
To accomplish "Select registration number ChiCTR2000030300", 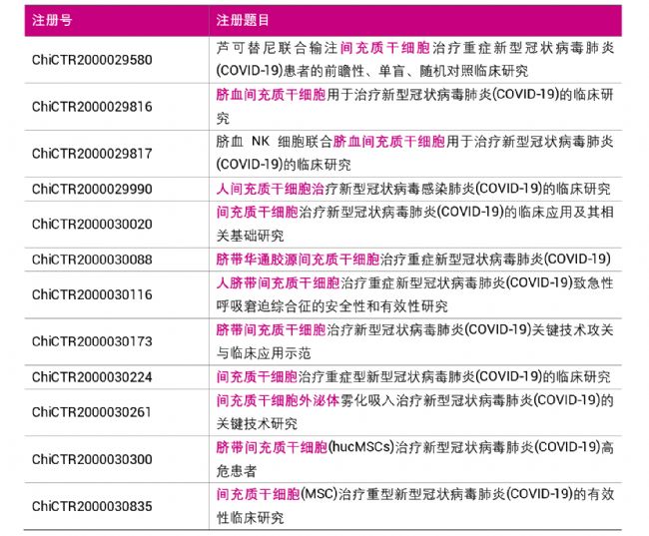I will click(x=92, y=459).
